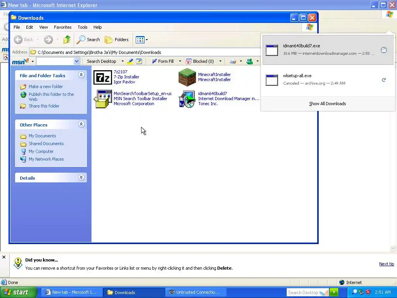Click the green go arrow in taskbar search
Image resolution: width=397 pixels, height=298 pixels.
point(334,292)
